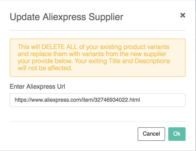Image resolution: width=196 pixels, height=151 pixels.
Task: Place cursor in the aliexpress.com URL text
Action: coord(77,100)
